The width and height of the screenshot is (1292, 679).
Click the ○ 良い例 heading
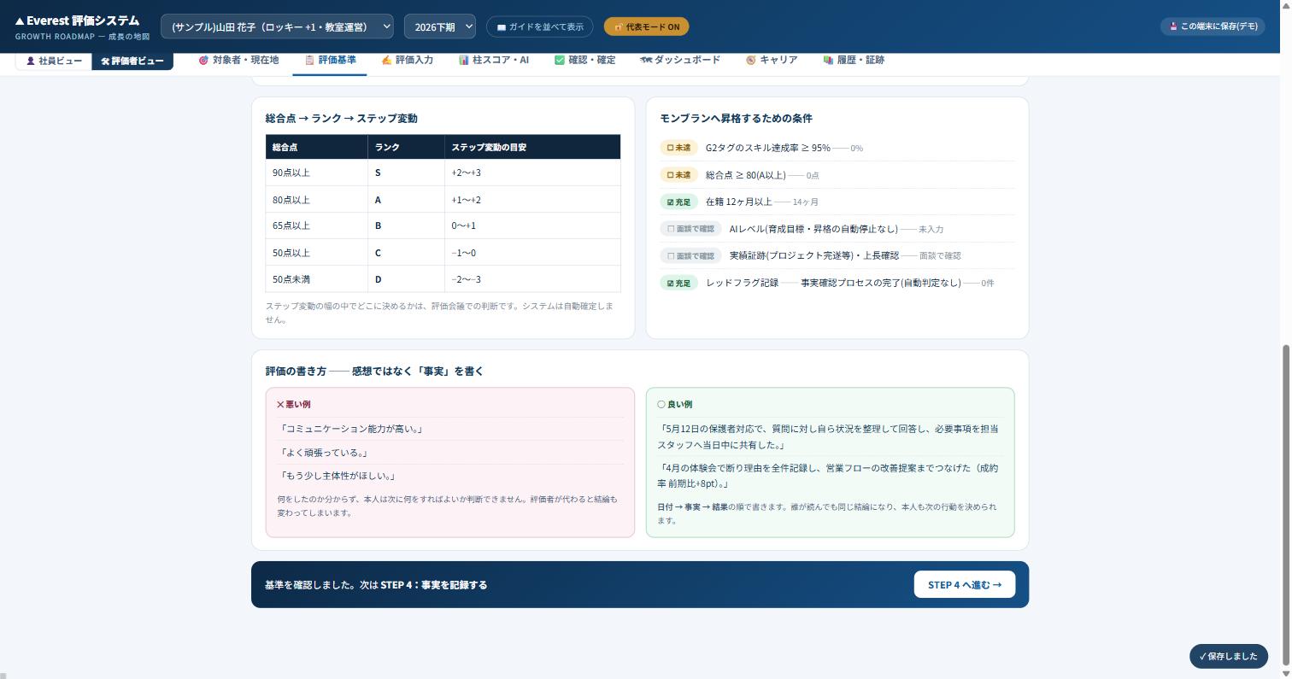674,404
